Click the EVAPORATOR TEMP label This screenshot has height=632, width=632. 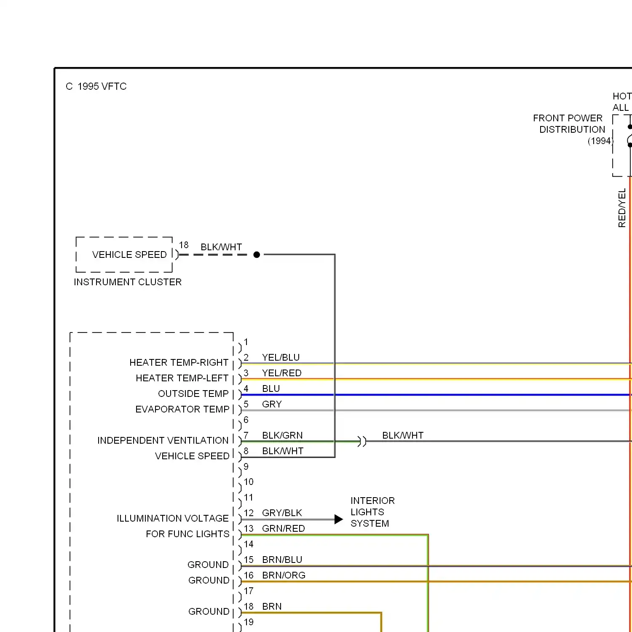[x=182, y=409]
